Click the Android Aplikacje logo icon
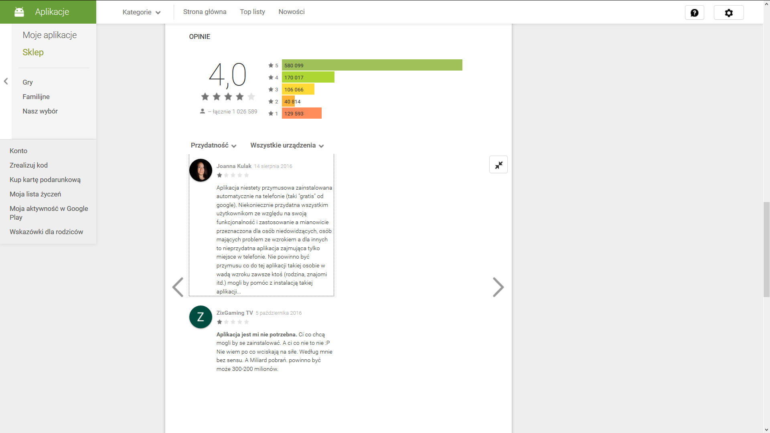Screen dimensions: 770x433 point(19,12)
